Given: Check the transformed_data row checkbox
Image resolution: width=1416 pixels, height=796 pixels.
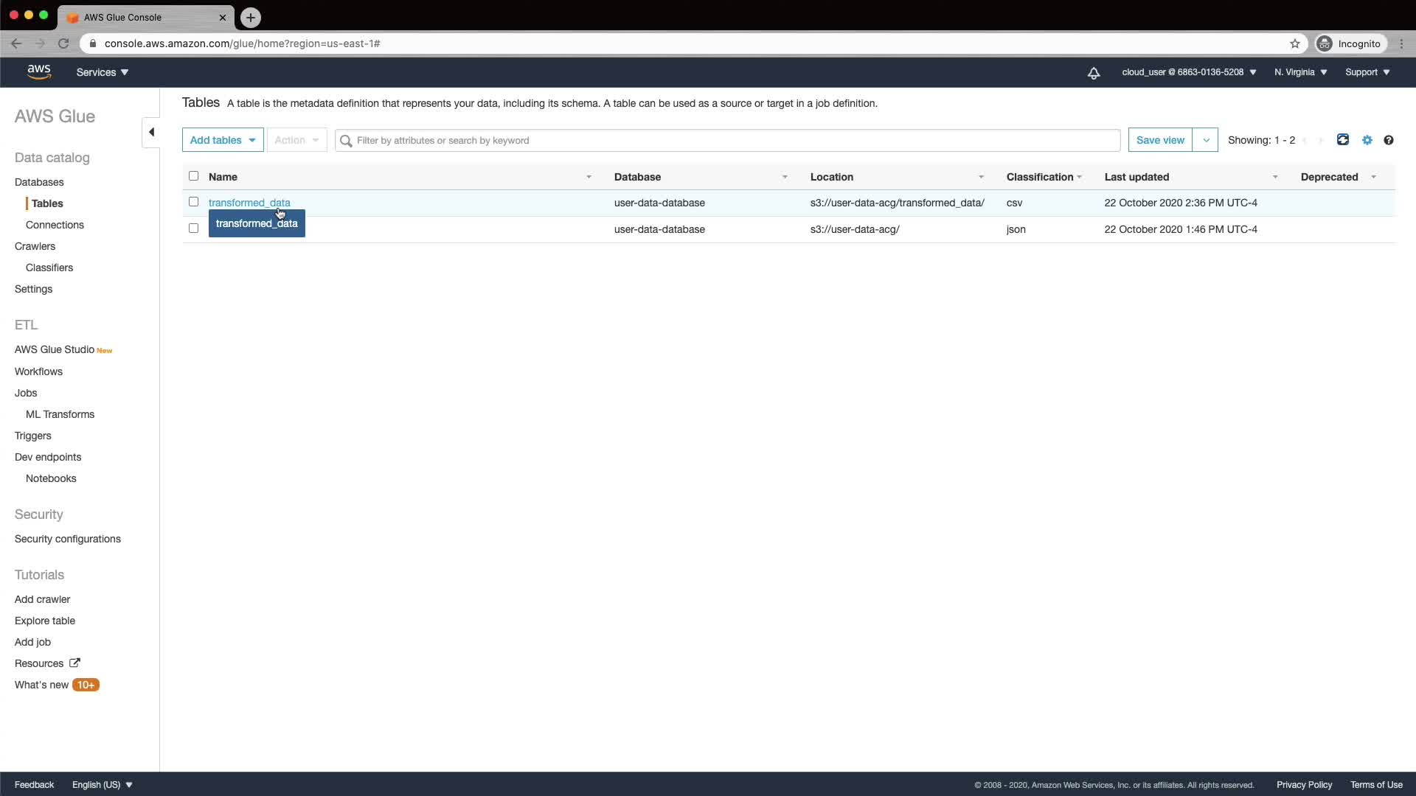Looking at the screenshot, I should (194, 202).
